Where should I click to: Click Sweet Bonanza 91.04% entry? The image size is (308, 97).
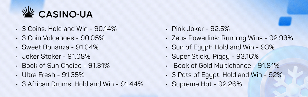(x=60, y=47)
